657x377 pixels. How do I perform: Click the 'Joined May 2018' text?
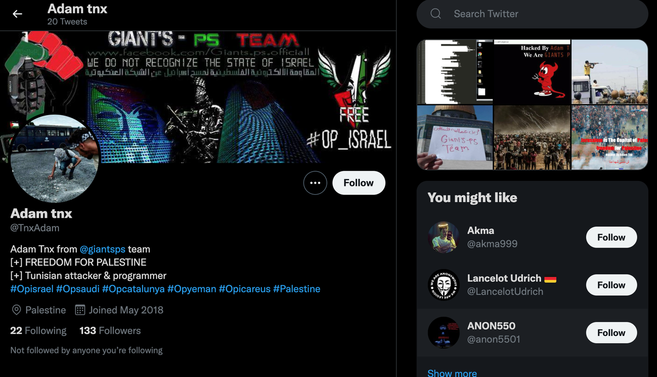click(x=126, y=310)
